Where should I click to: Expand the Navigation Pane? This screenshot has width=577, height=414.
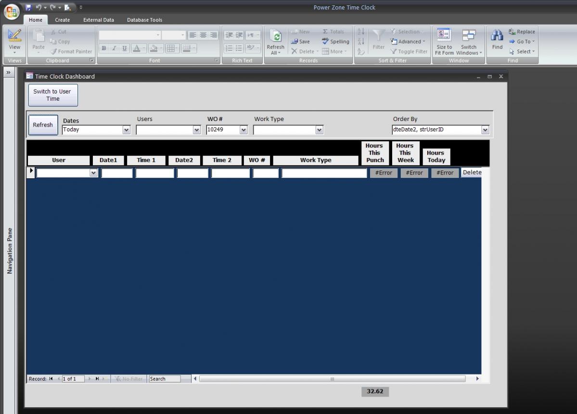point(9,73)
